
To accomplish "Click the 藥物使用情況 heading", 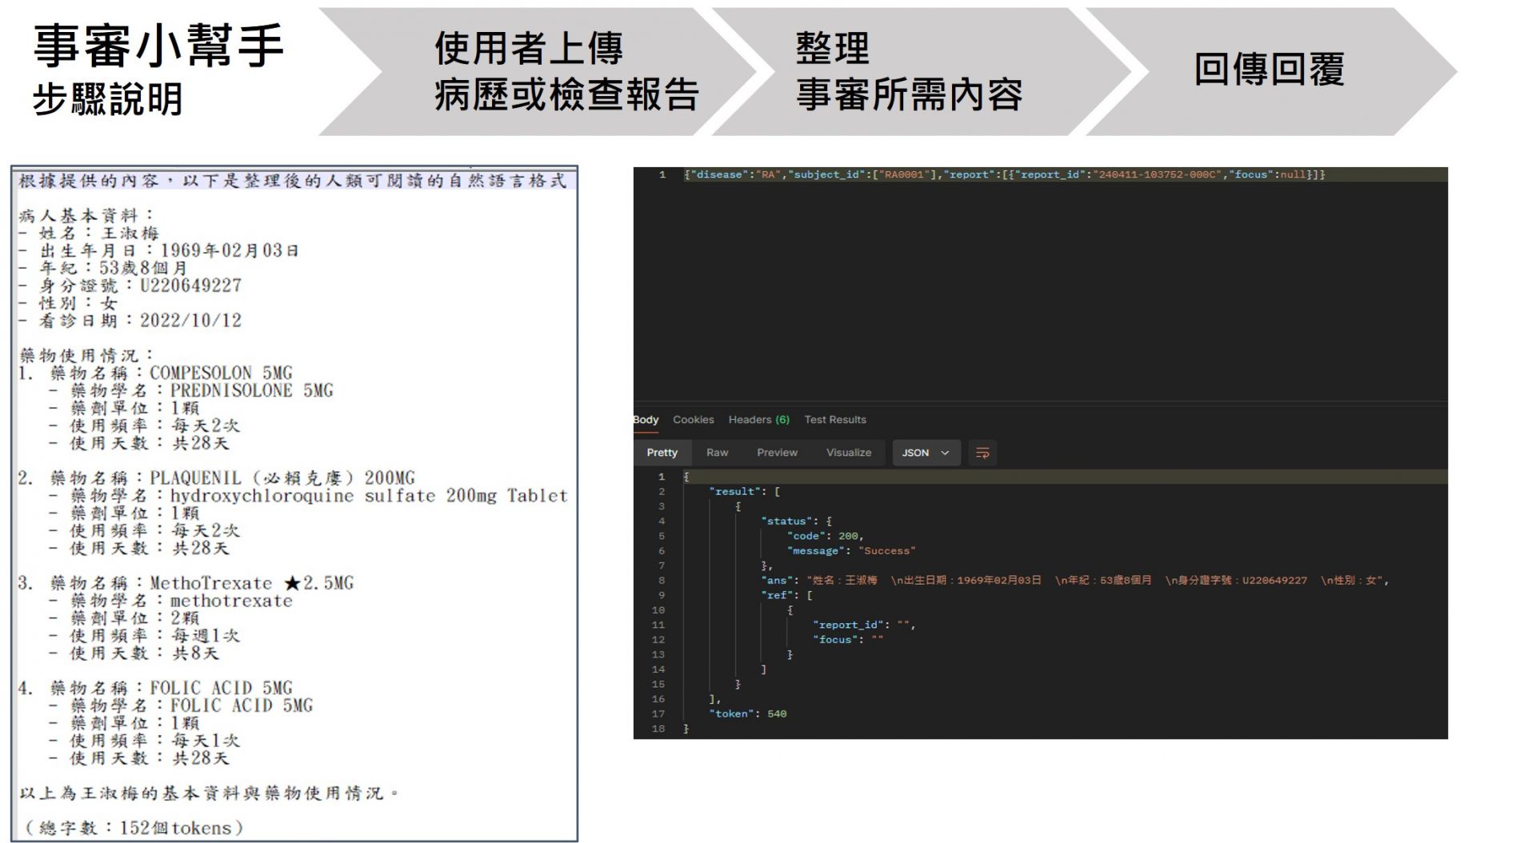I will pos(86,355).
